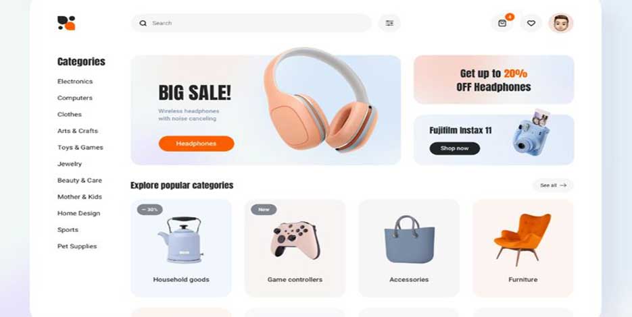
Task: Select the Electronics category
Action: click(x=75, y=81)
